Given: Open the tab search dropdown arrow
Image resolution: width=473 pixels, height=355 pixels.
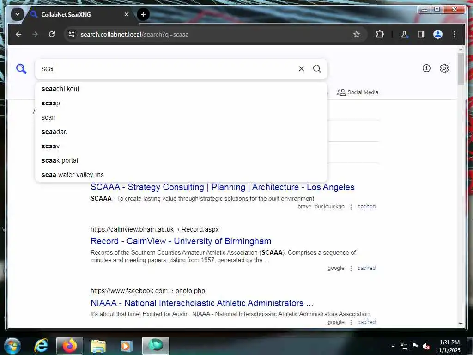Looking at the screenshot, I should click(18, 14).
